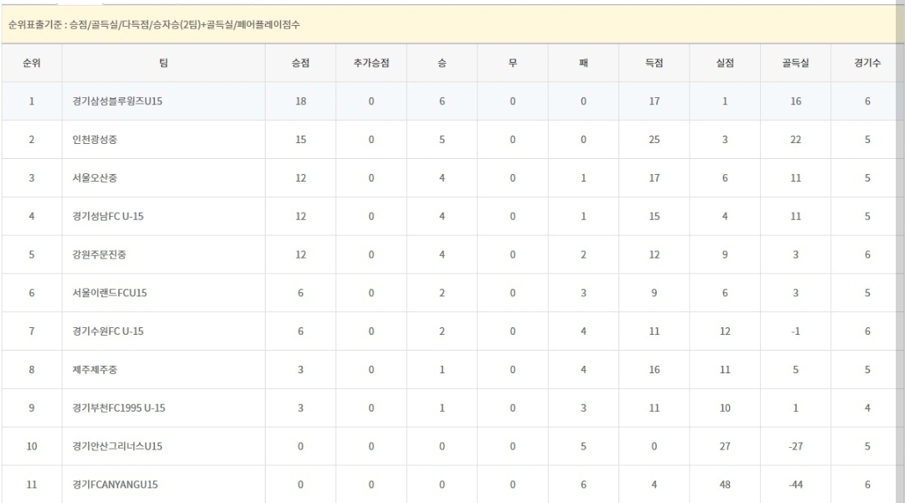Viewport: 905px width, 503px height.
Task: Click 득점 value 15 for 경기성남FC U-15
Action: pyautogui.click(x=654, y=216)
